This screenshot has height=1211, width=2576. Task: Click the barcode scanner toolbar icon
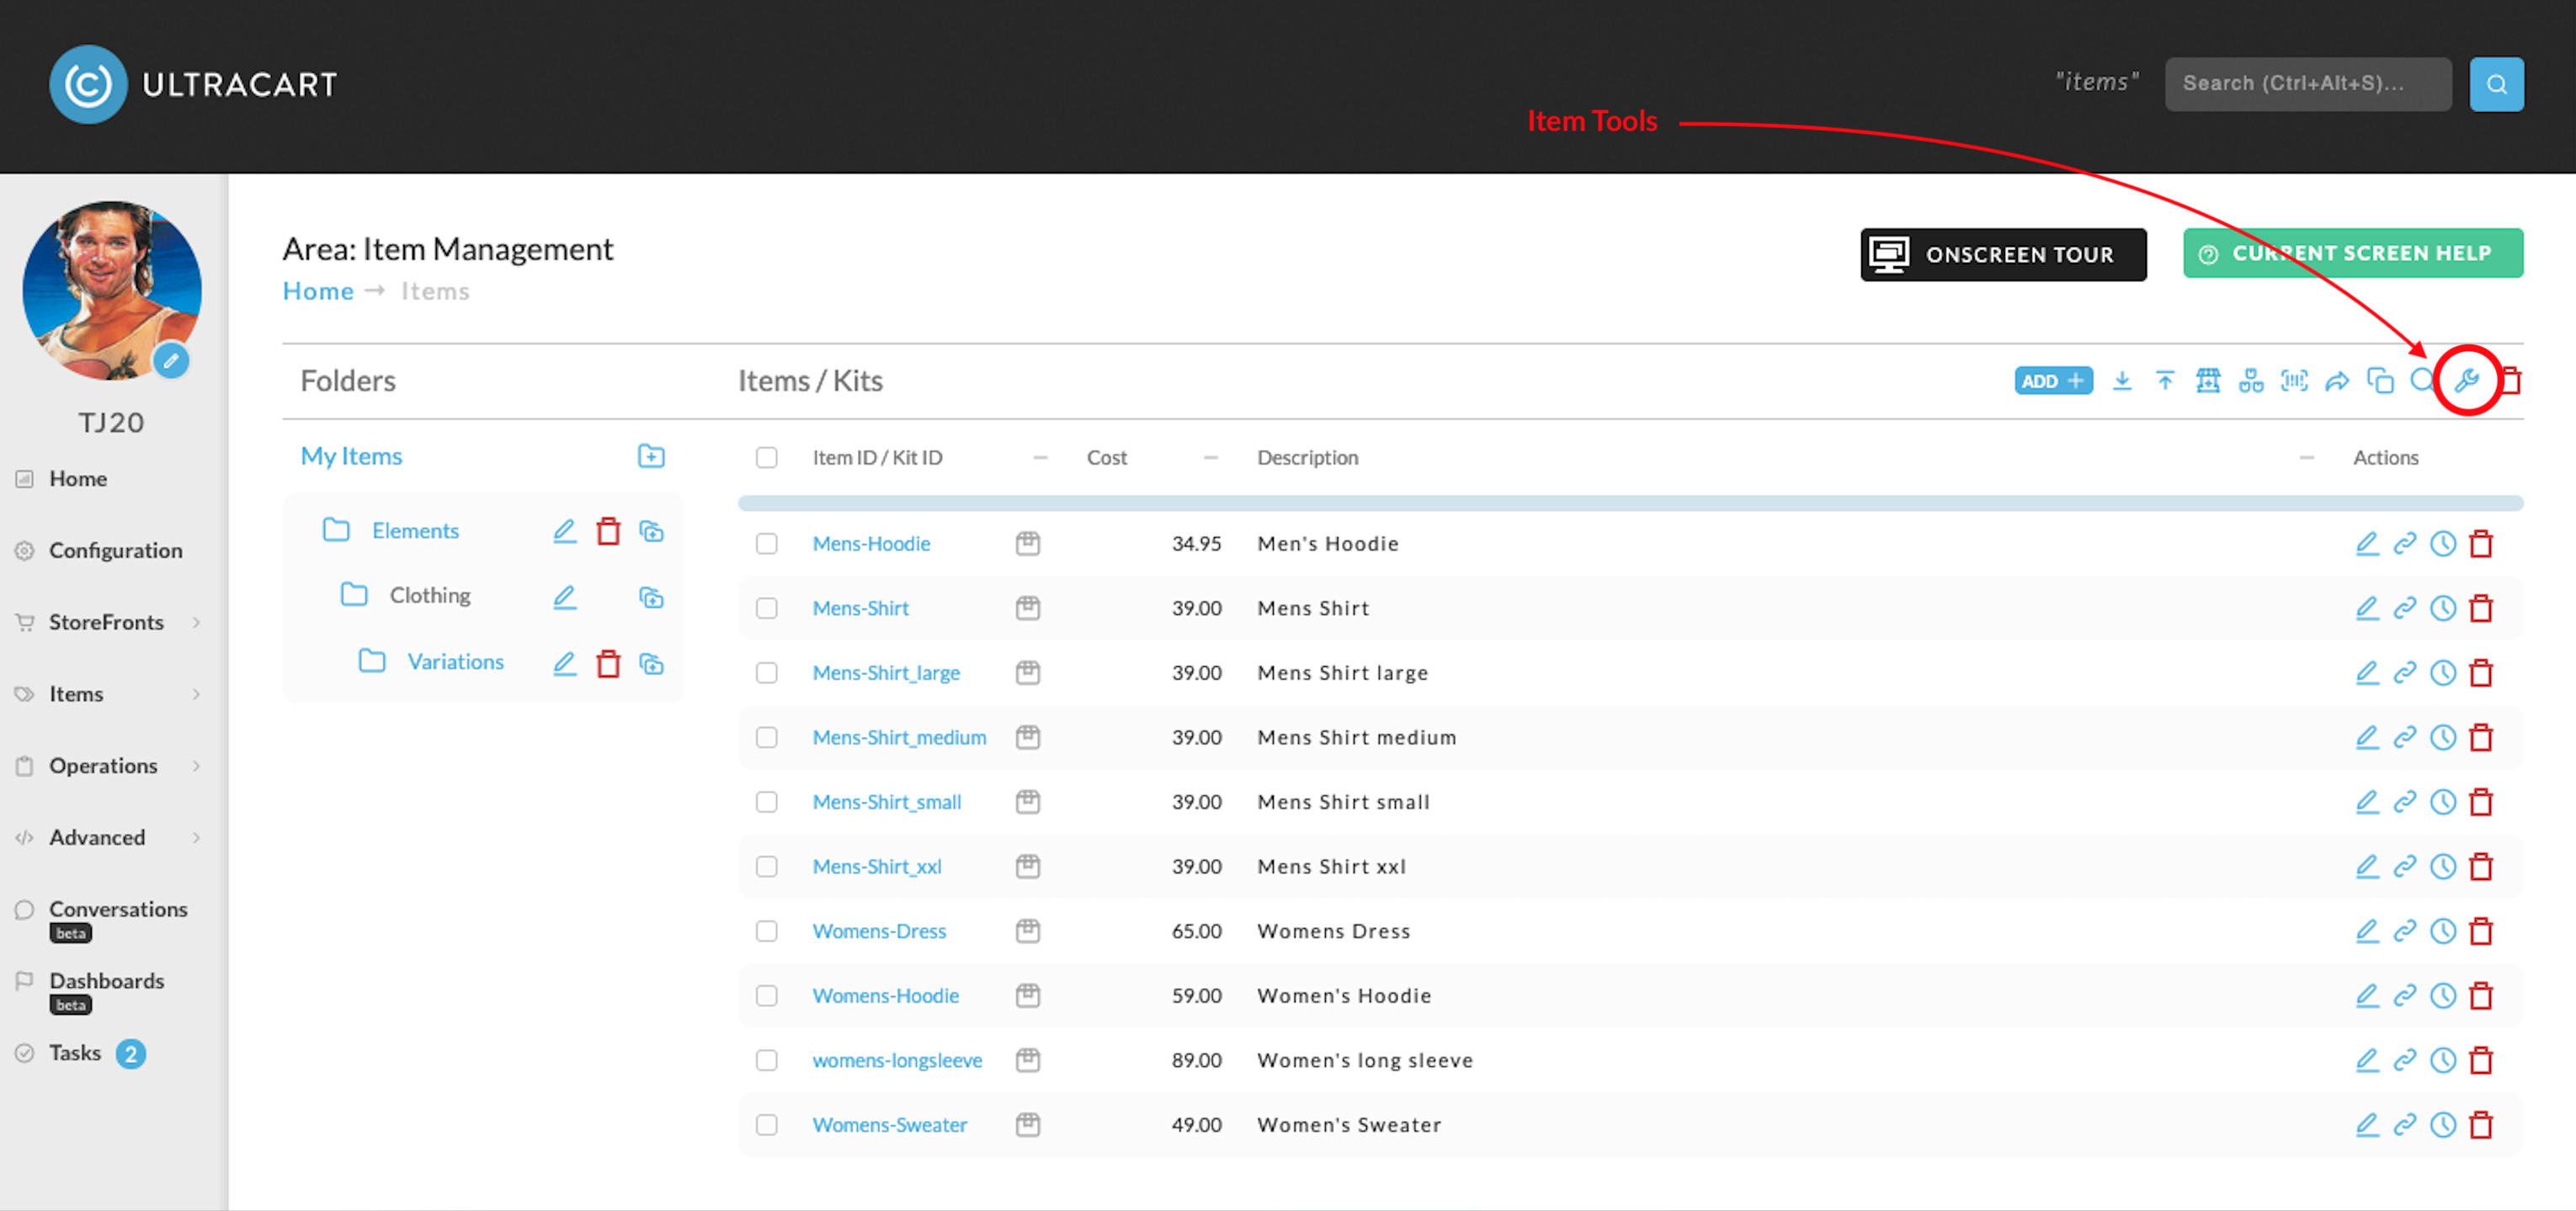[x=2294, y=381]
